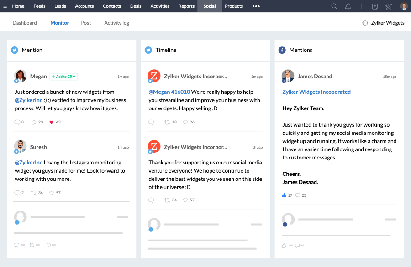This screenshot has height=267, width=411.
Task: Click James Desaad's profile picture
Action: click(288, 76)
